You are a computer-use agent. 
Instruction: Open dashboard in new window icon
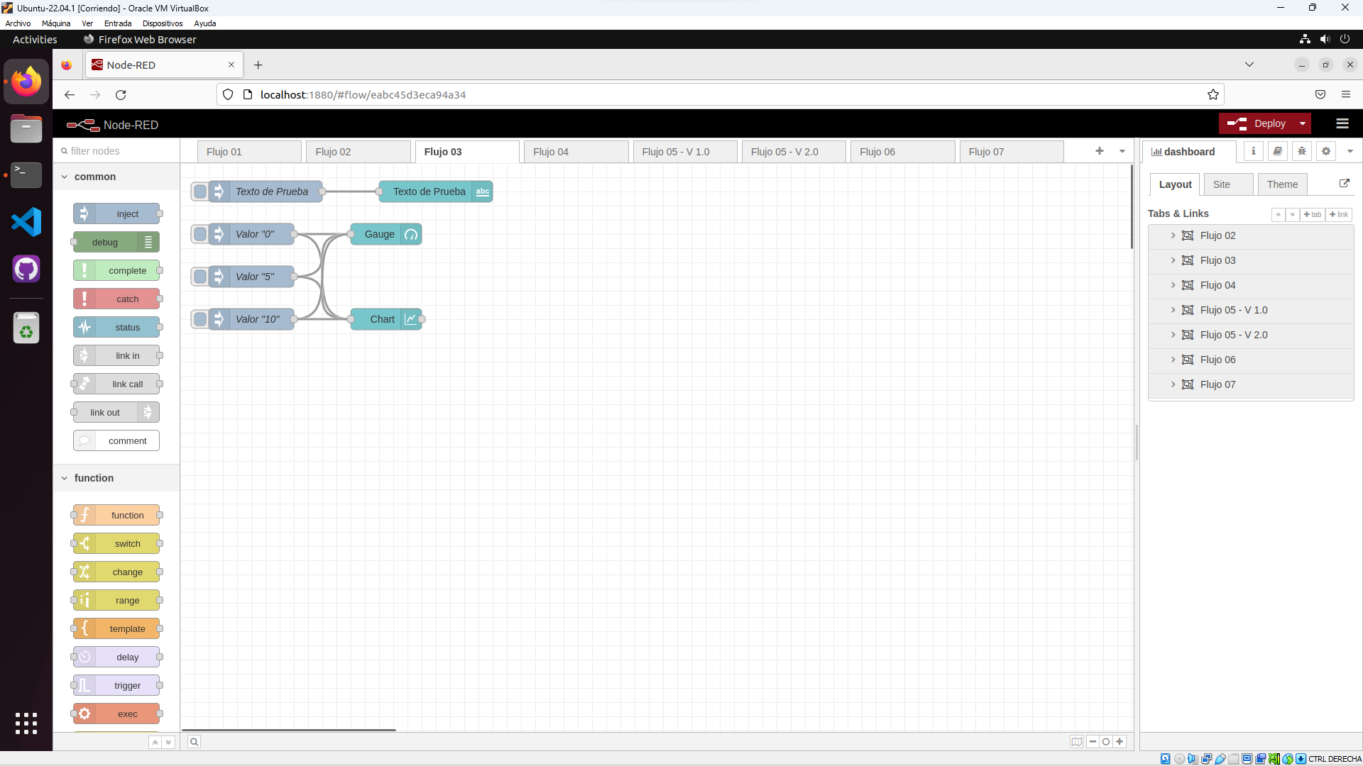pos(1344,183)
